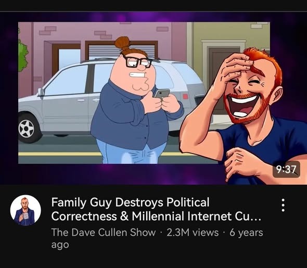Screen dimensions: 307x268
Task: Click the hair bun on Peter's head
Action: tap(122, 43)
